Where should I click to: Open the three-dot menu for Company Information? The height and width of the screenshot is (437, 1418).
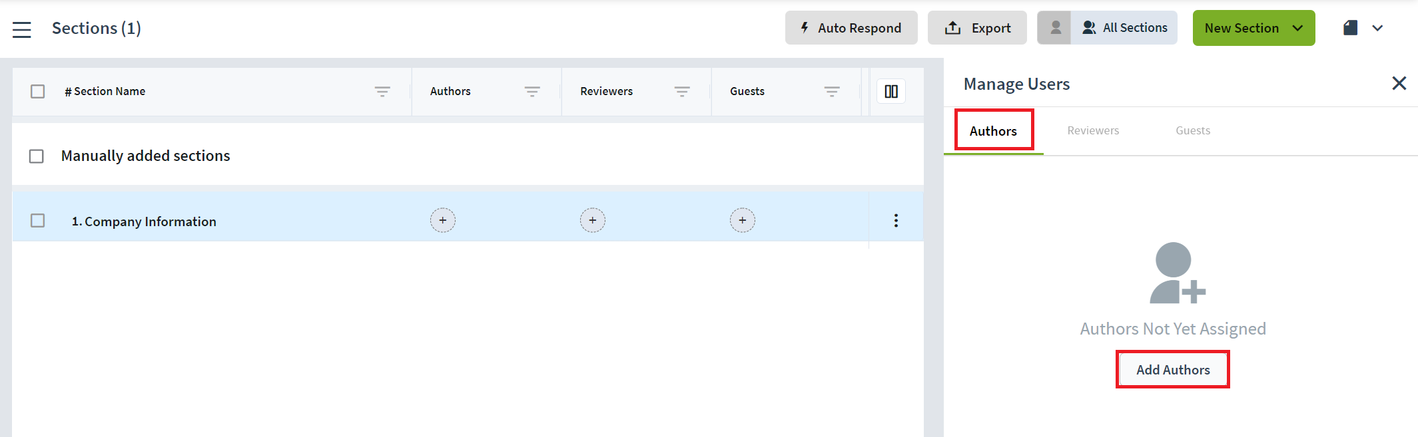point(896,220)
